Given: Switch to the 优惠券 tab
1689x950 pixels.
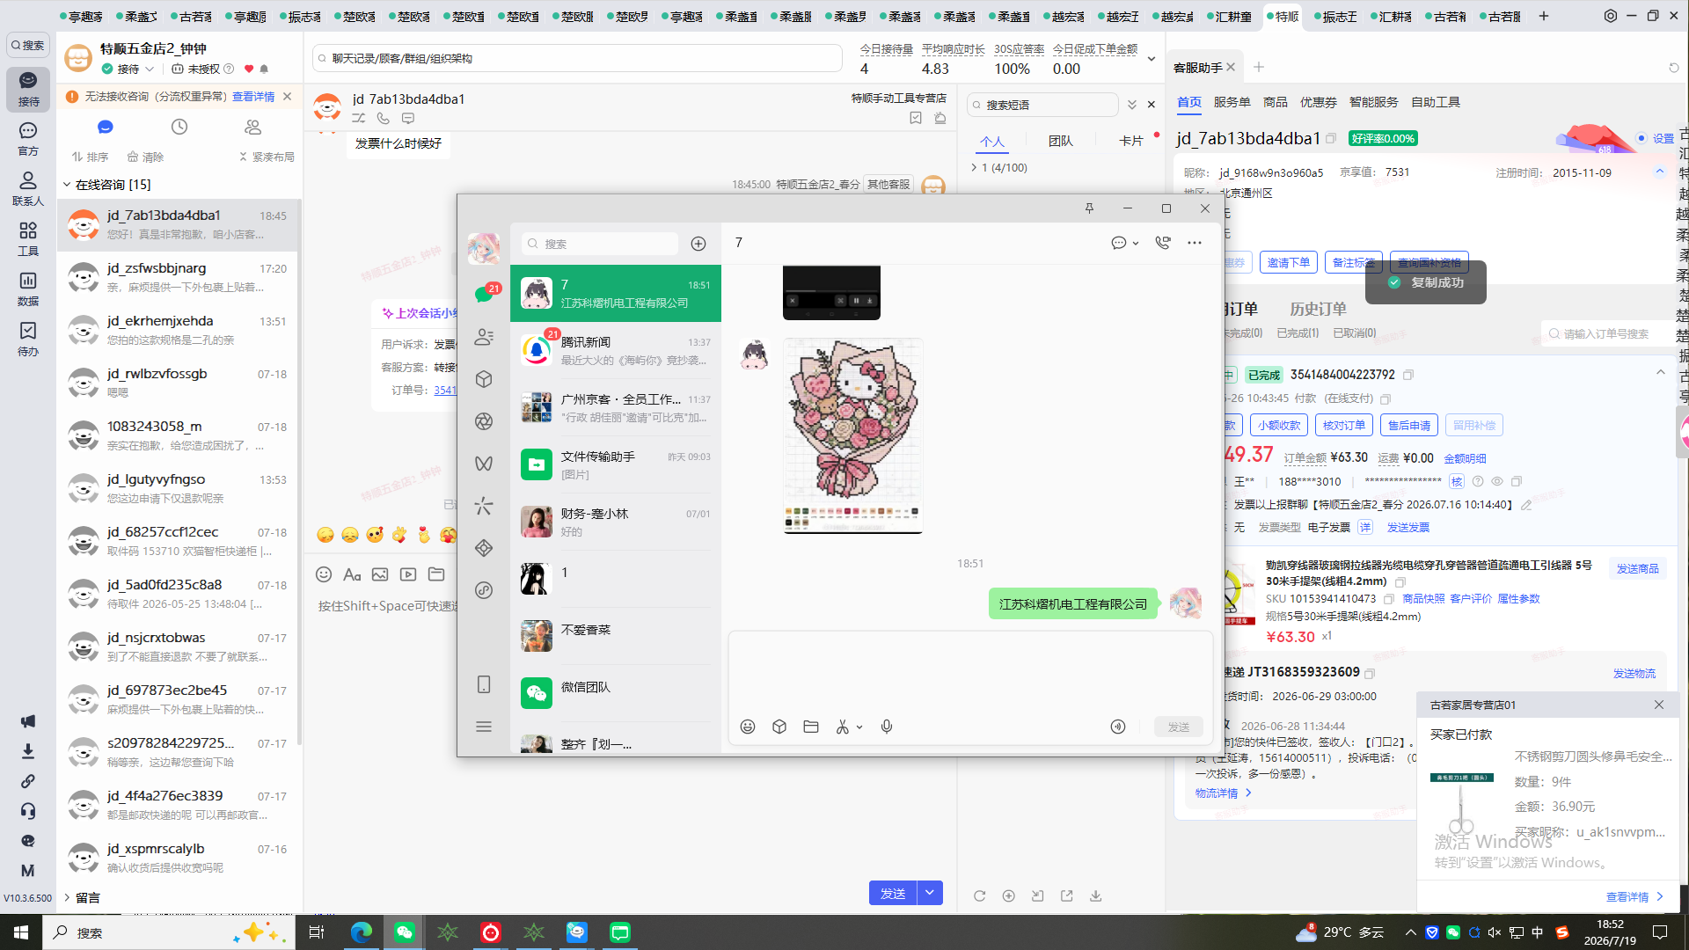Looking at the screenshot, I should [x=1318, y=102].
